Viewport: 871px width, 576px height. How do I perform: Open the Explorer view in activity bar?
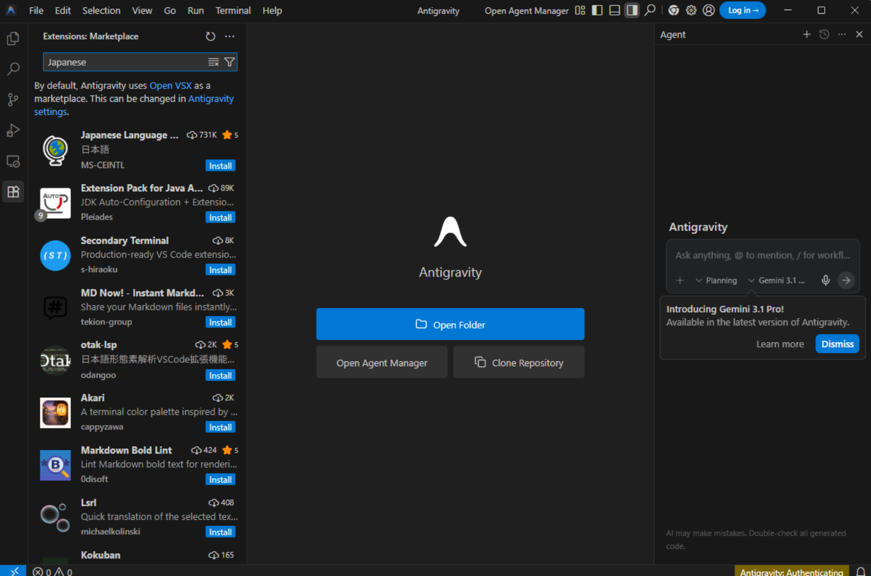tap(13, 39)
